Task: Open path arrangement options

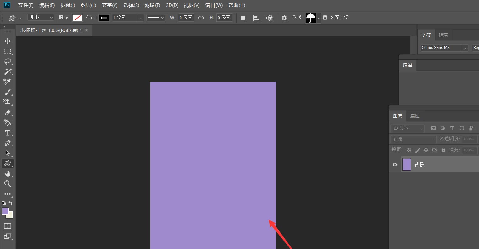Action: [x=269, y=18]
